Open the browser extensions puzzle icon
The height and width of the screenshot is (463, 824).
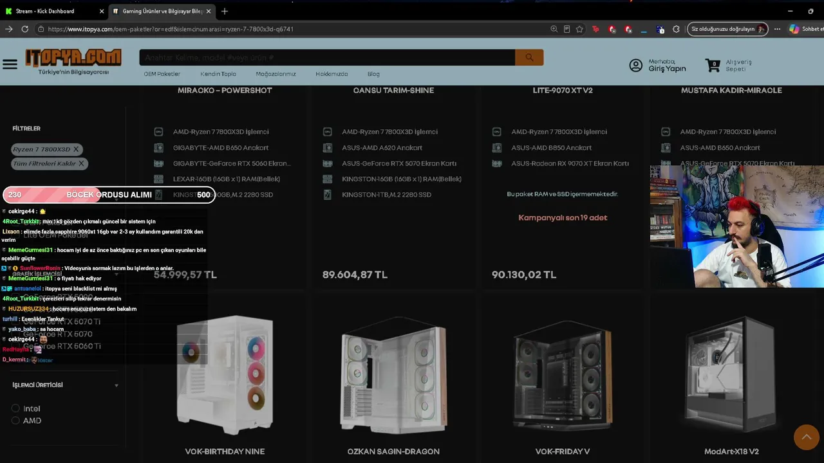pyautogui.click(x=676, y=29)
